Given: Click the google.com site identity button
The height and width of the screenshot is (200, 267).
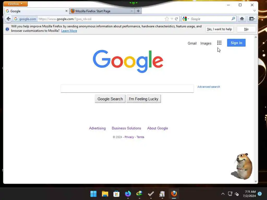Looking at the screenshot, I should pos(25,19).
